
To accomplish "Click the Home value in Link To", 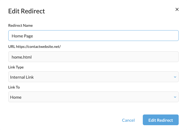I will click(x=16, y=97).
